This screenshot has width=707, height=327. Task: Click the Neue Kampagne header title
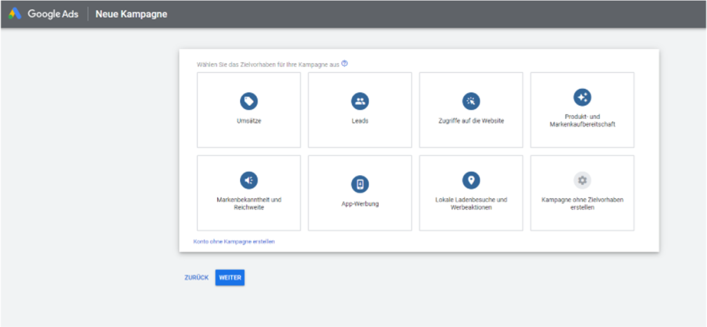pos(131,14)
